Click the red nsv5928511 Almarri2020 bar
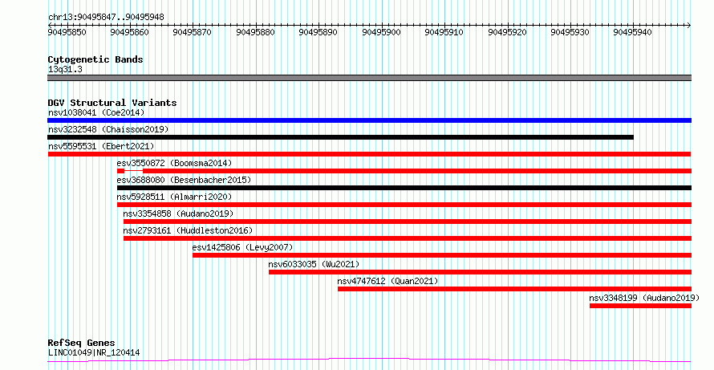Screen dimensions: 714x370 (404, 205)
